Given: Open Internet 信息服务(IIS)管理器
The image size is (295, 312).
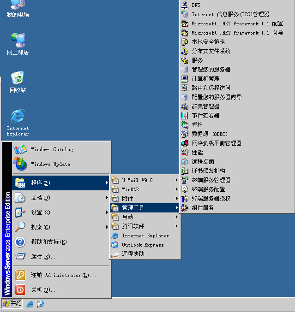Looking at the screenshot, I should (230, 14).
